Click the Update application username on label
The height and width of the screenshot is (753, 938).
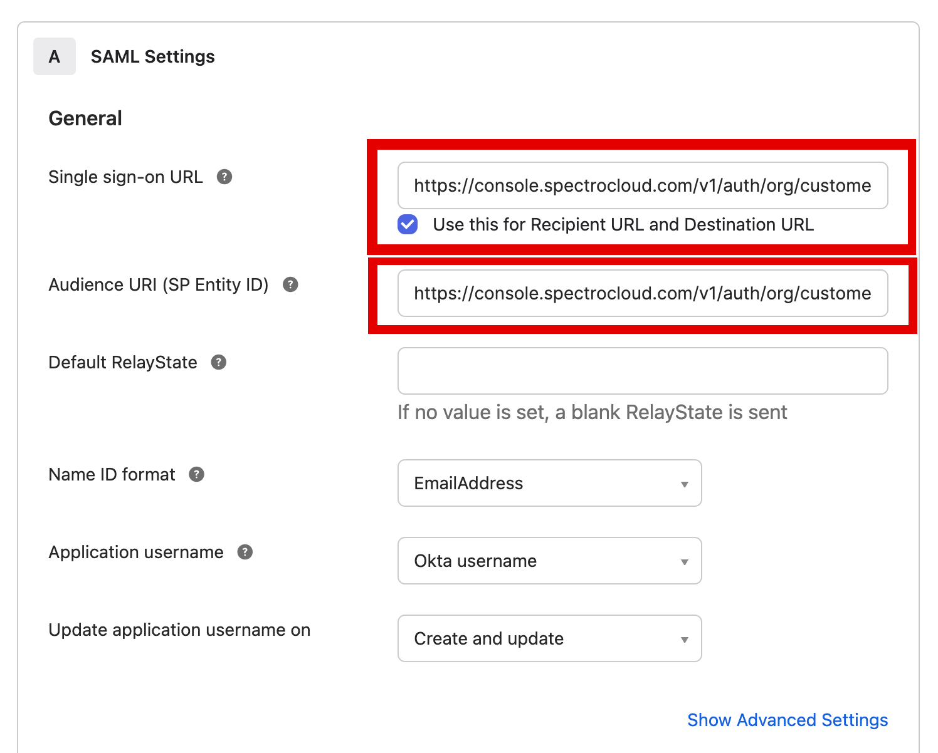coord(179,630)
